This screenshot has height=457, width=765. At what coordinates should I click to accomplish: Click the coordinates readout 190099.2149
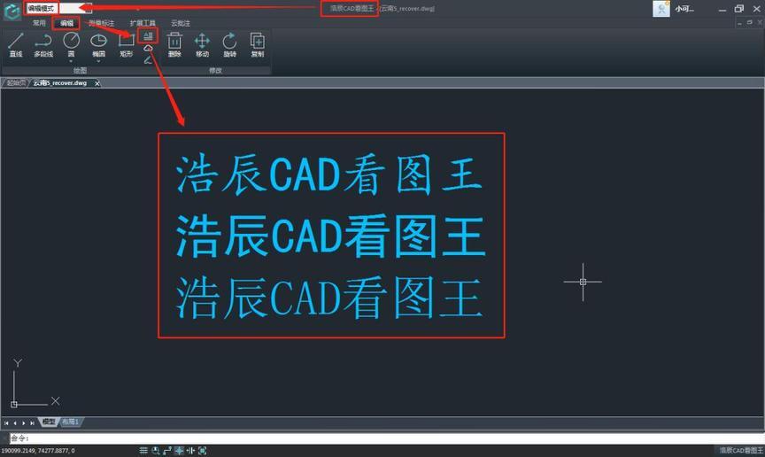click(x=38, y=451)
